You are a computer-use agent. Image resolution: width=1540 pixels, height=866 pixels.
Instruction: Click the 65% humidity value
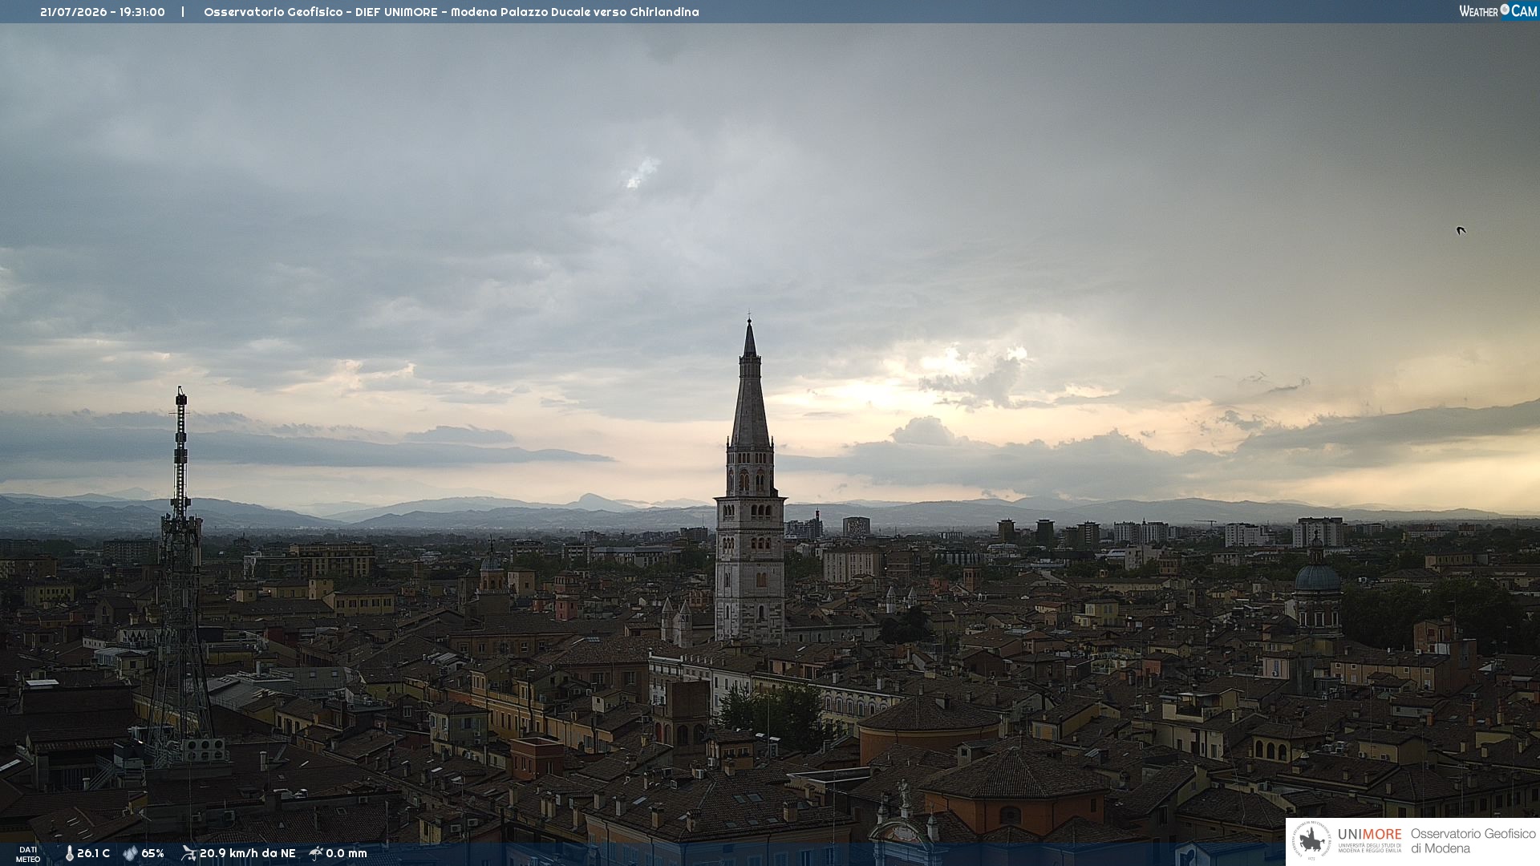pyautogui.click(x=152, y=853)
